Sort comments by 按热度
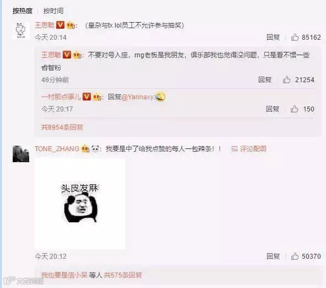The width and height of the screenshot is (326, 288). 23,11
